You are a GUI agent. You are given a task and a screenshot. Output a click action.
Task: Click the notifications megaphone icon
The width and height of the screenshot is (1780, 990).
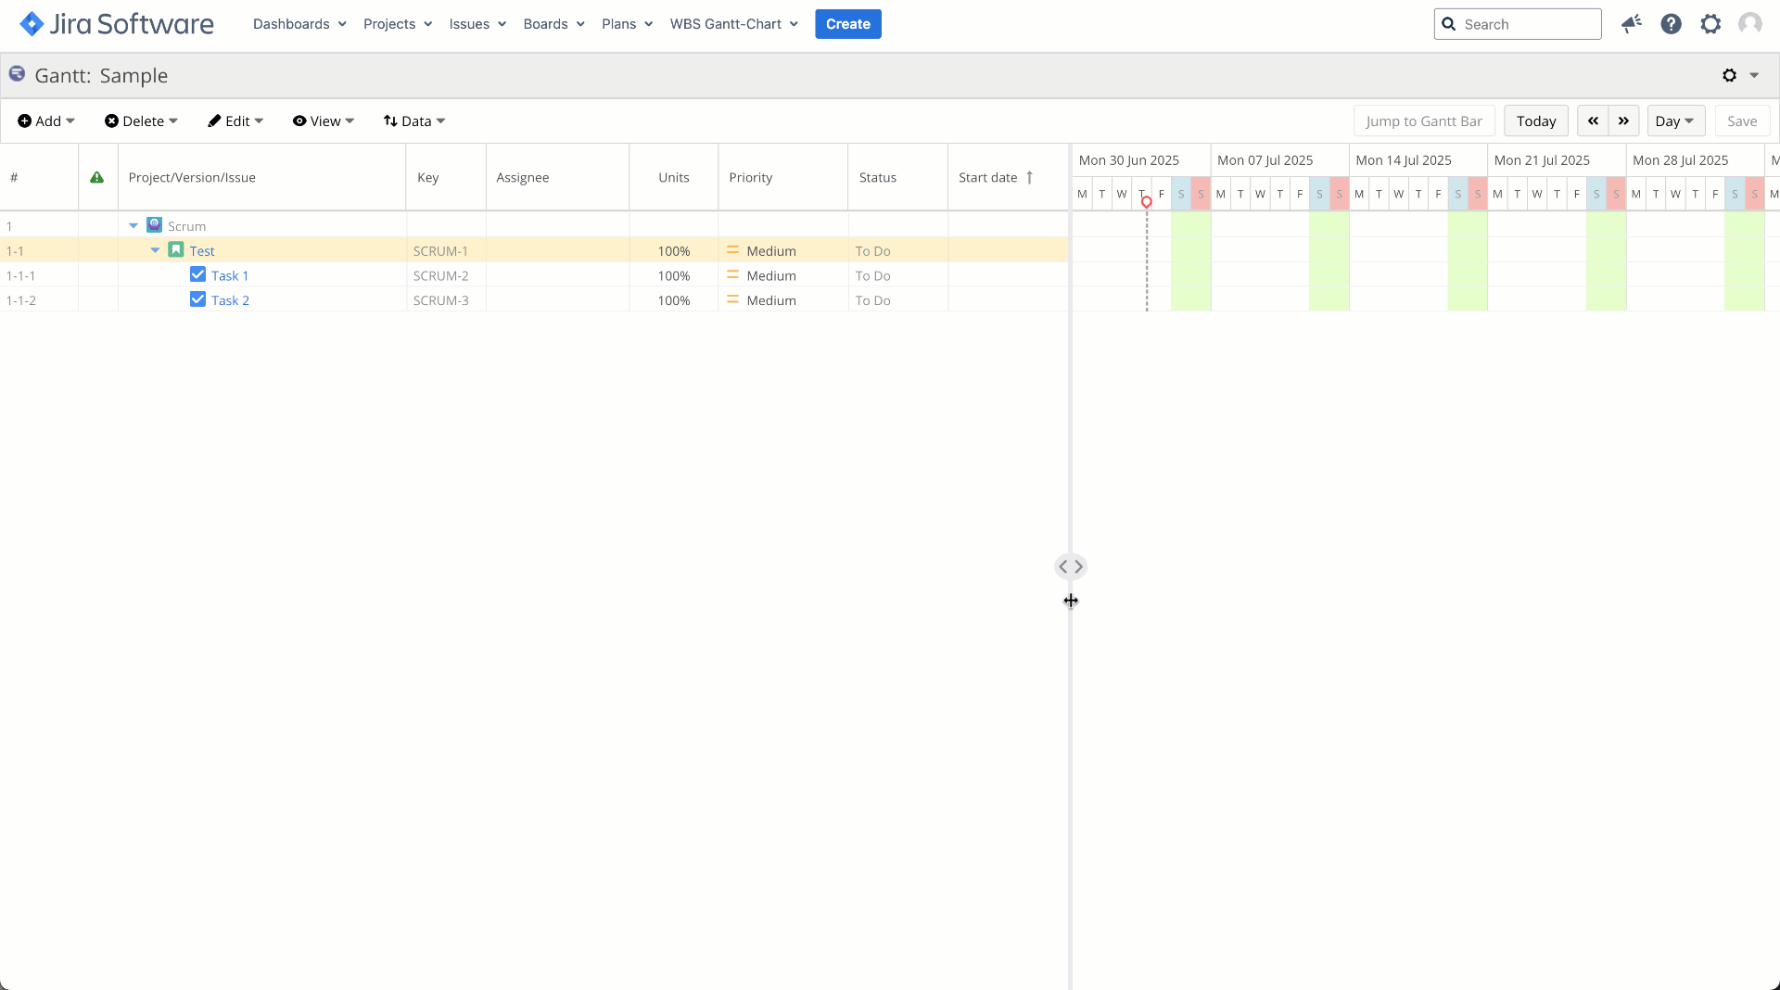(x=1631, y=24)
